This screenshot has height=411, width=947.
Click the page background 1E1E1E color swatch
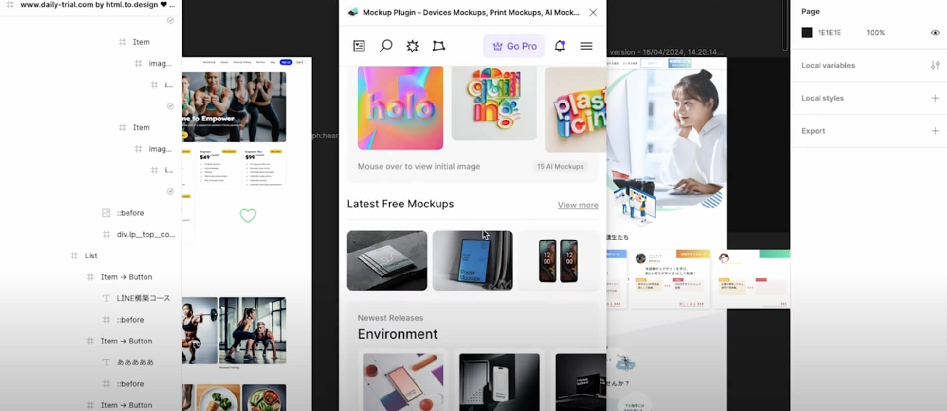[807, 33]
